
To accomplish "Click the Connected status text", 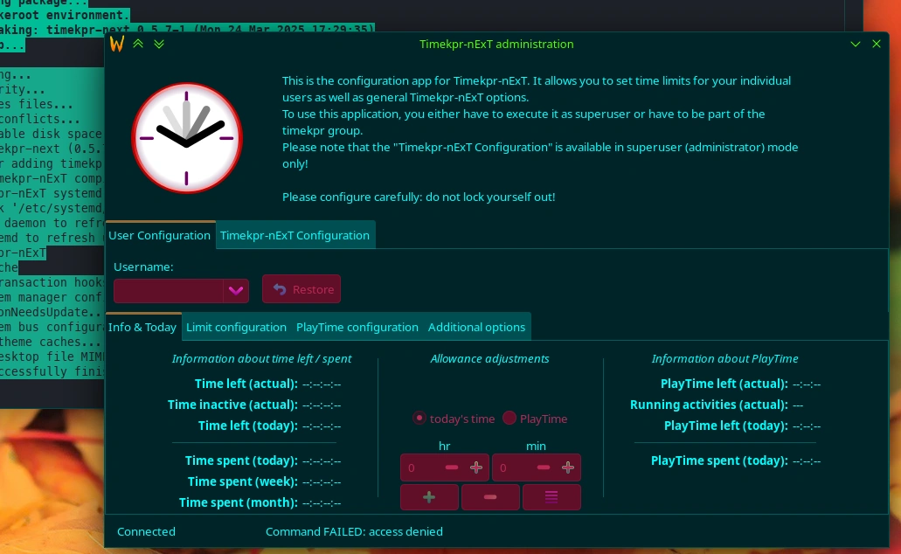I will click(x=146, y=531).
